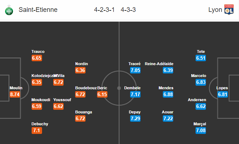Select Depay's 7.29 rating badge

pos(135,118)
